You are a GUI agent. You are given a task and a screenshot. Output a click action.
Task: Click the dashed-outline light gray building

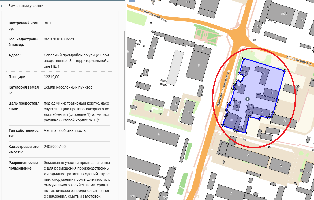click(175, 67)
